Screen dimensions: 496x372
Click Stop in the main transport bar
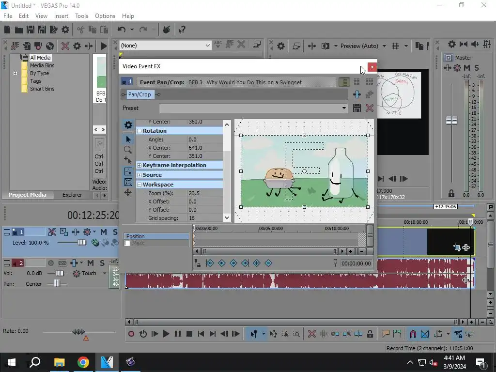[189, 334]
